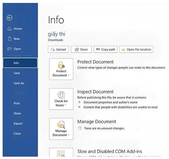Select Save As in the sidebar
Image resolution: width=169 pixels, height=159 pixels.
(19, 83)
